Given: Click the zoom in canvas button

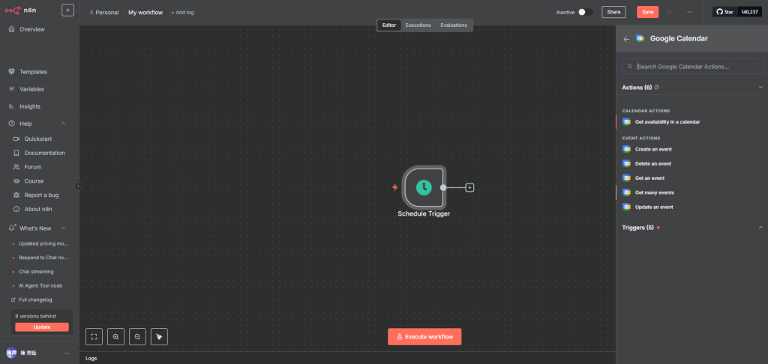Looking at the screenshot, I should tap(115, 336).
